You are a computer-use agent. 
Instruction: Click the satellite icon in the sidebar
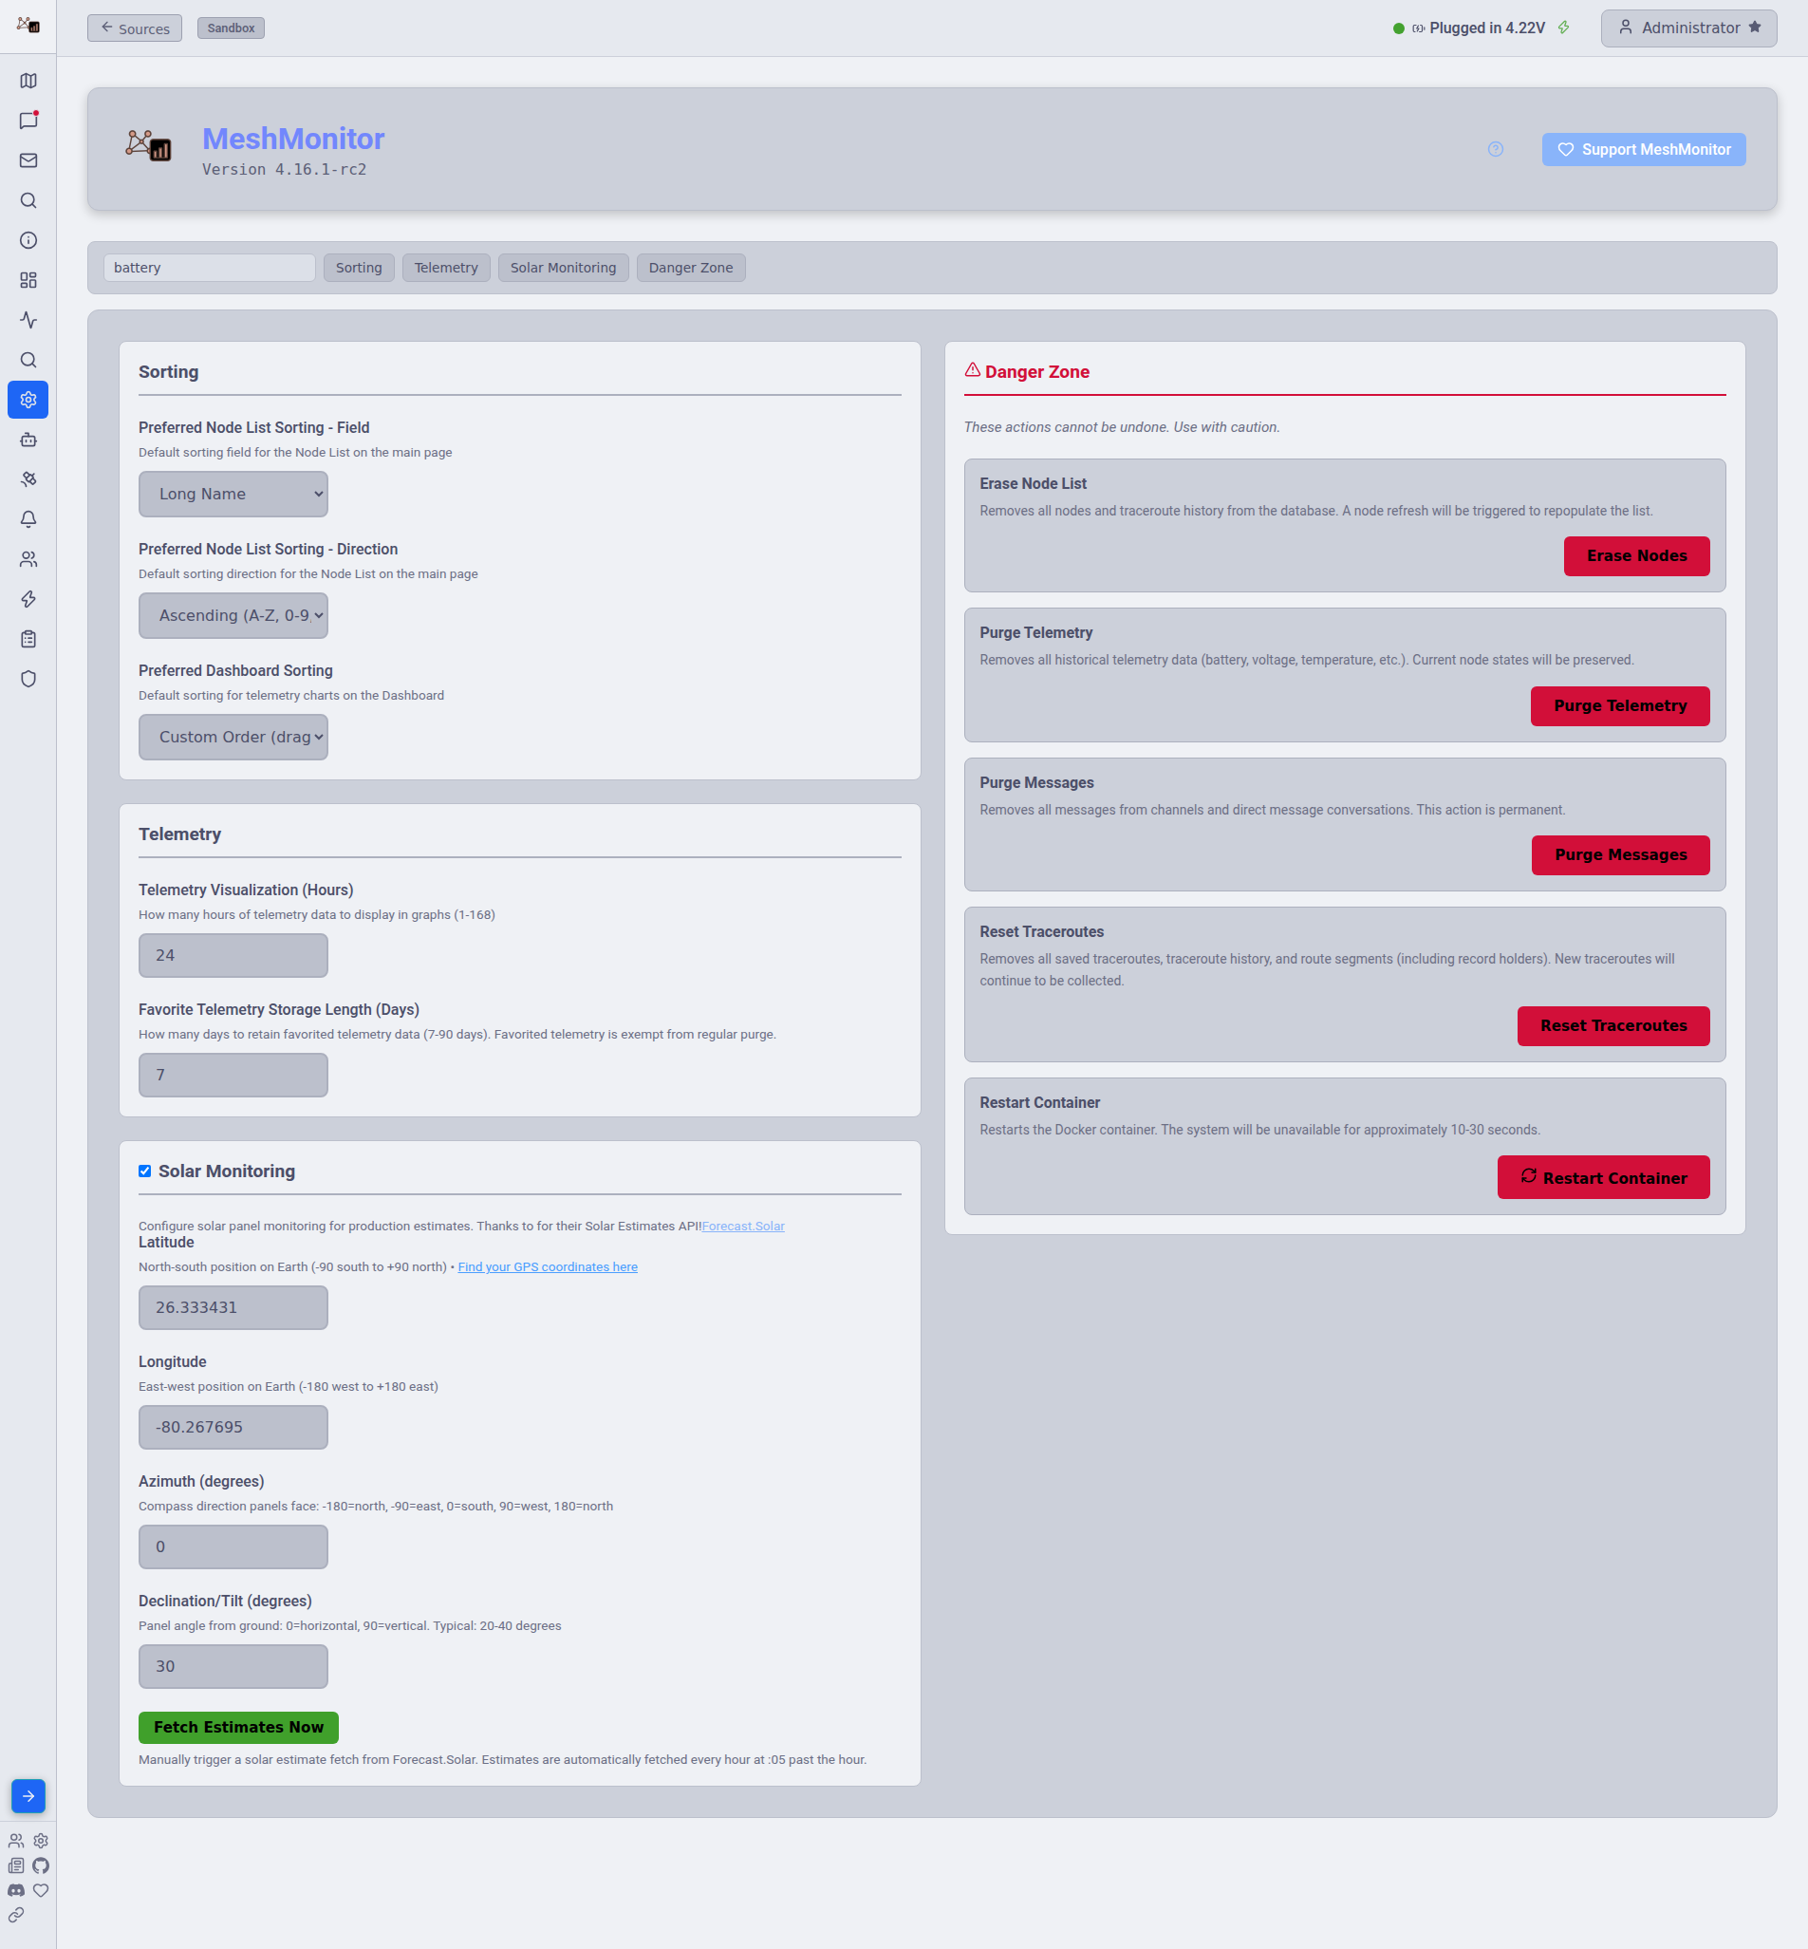[x=28, y=479]
